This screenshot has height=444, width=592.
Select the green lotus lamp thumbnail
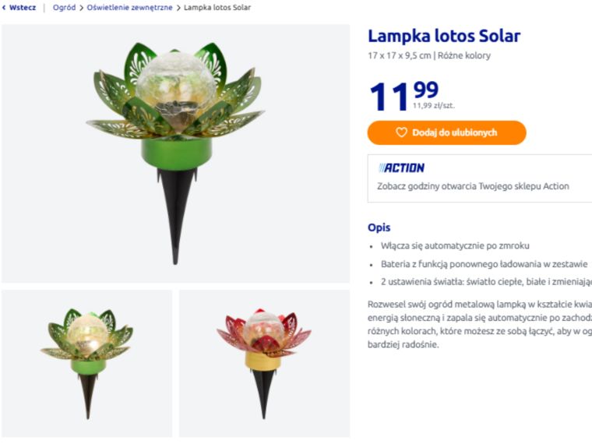pyautogui.click(x=86, y=363)
